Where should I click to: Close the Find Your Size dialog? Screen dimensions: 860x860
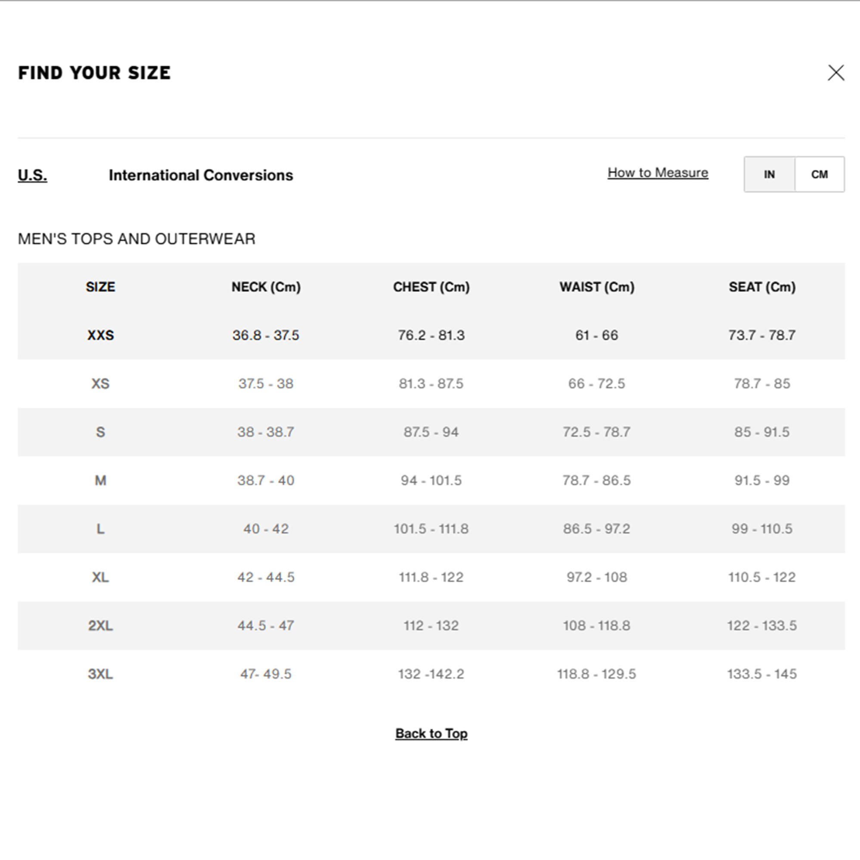pos(835,72)
